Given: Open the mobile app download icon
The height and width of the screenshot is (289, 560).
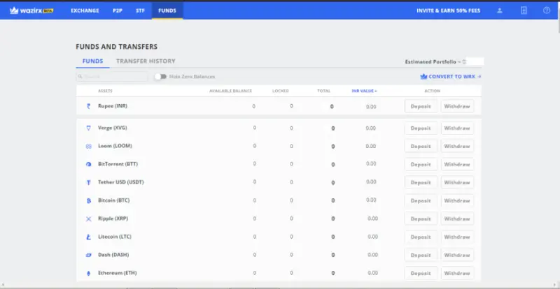Looking at the screenshot, I should click(x=524, y=10).
